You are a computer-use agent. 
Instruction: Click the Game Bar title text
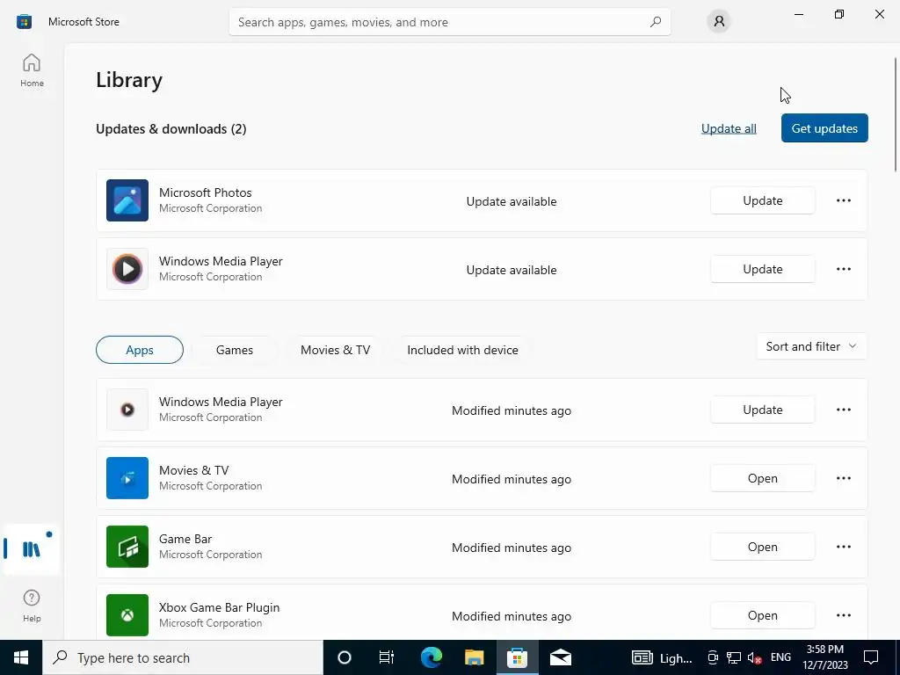(x=185, y=539)
